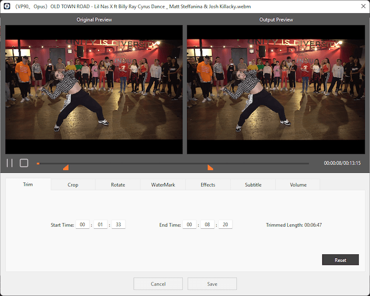Open the Rotate tab
The height and width of the screenshot is (296, 370).
(118, 184)
